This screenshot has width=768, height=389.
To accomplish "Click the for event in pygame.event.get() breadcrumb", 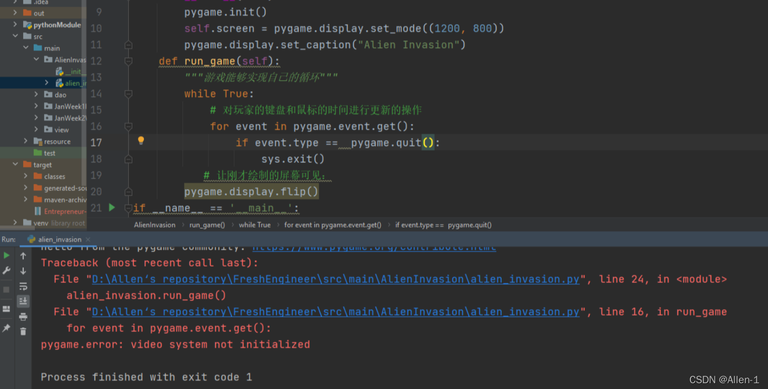I will [x=333, y=225].
